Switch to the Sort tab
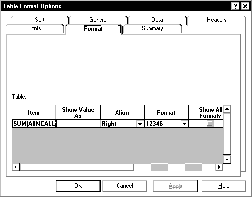This screenshot has width=252, height=197. tap(39, 20)
